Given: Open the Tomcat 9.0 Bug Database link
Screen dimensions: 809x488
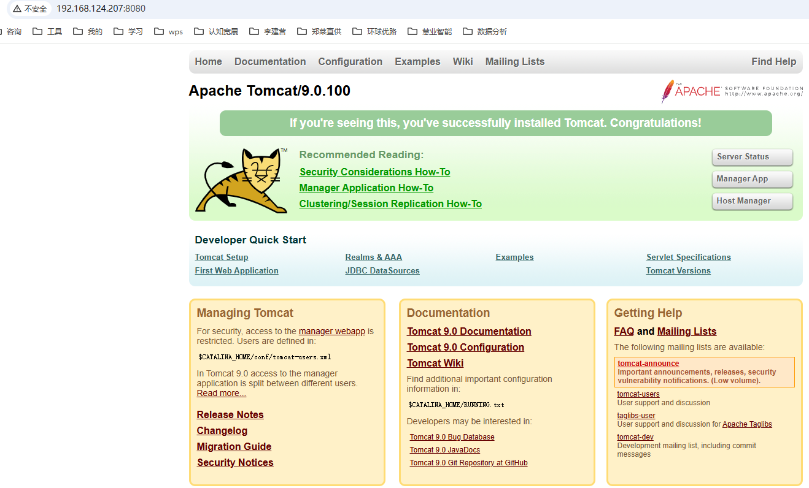Looking at the screenshot, I should [452, 437].
